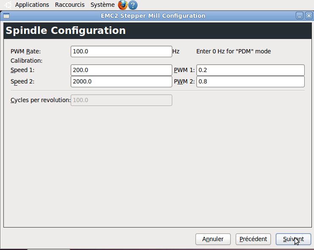This screenshot has height=250, width=314.
Task: Open the Raccourcis menu
Action: [x=70, y=5]
